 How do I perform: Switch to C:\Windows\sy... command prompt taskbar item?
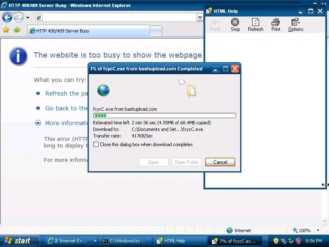coord(126,241)
